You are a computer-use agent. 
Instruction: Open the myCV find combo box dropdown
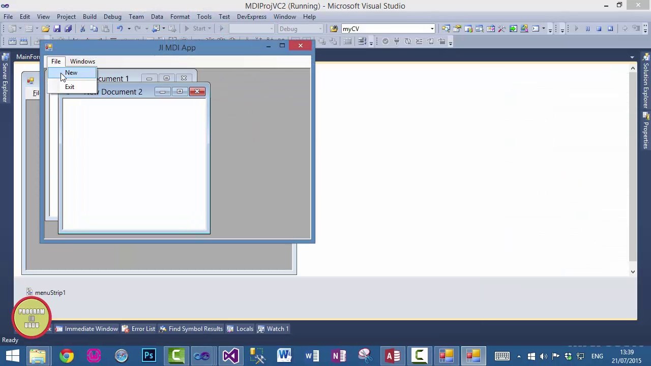pyautogui.click(x=432, y=28)
